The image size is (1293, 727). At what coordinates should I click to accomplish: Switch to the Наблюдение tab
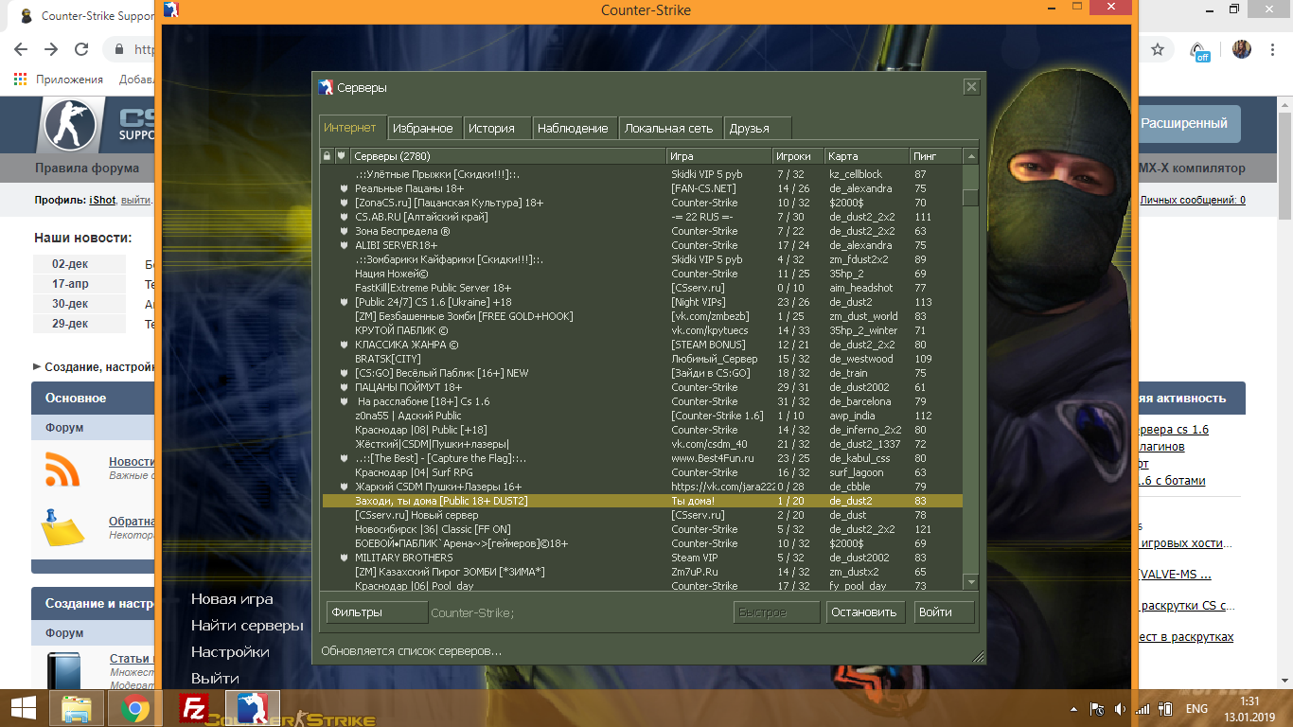573,128
